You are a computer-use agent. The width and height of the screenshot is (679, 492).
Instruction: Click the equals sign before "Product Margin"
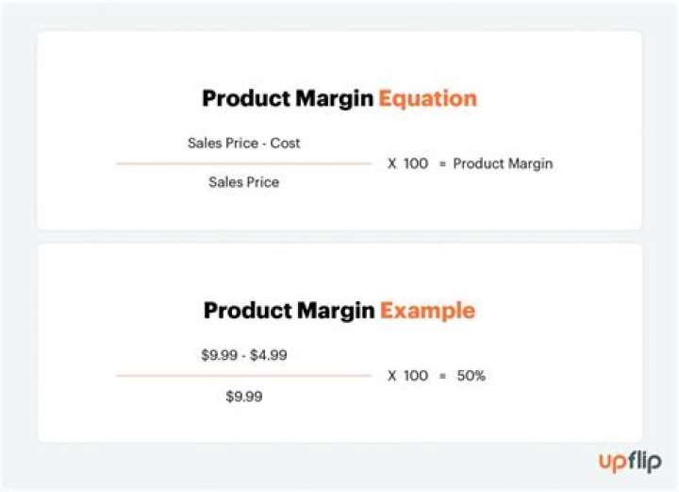[x=441, y=163]
